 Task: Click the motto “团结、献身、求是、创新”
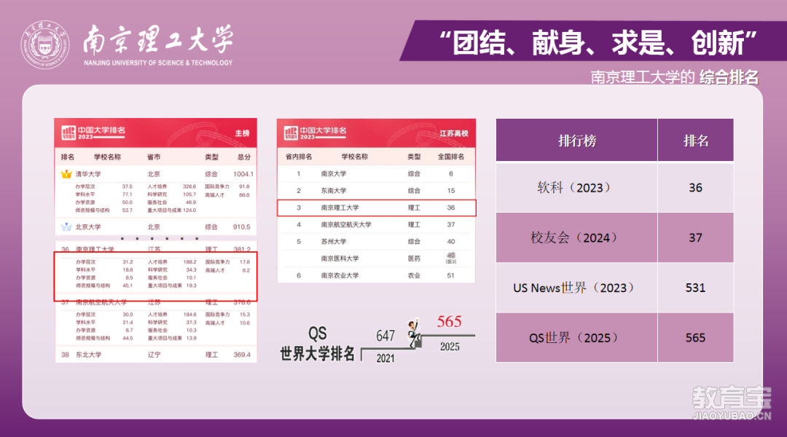[598, 43]
